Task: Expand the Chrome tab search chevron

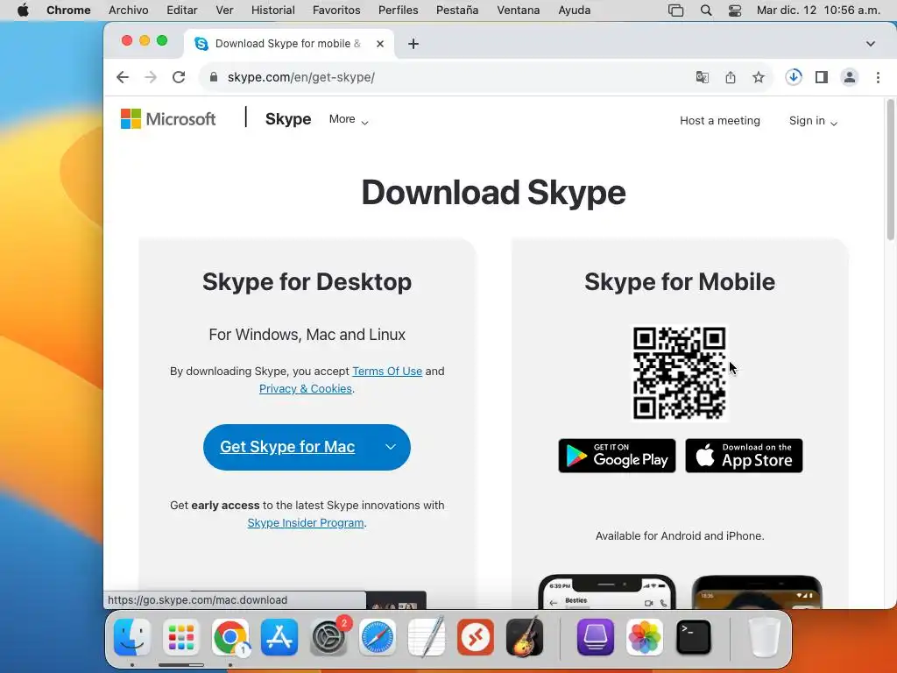Action: point(871,44)
